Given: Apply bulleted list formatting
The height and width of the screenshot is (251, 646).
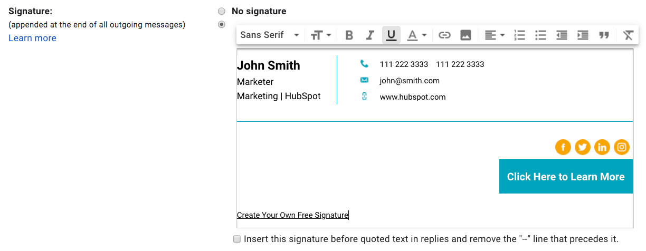Looking at the screenshot, I should pos(540,35).
